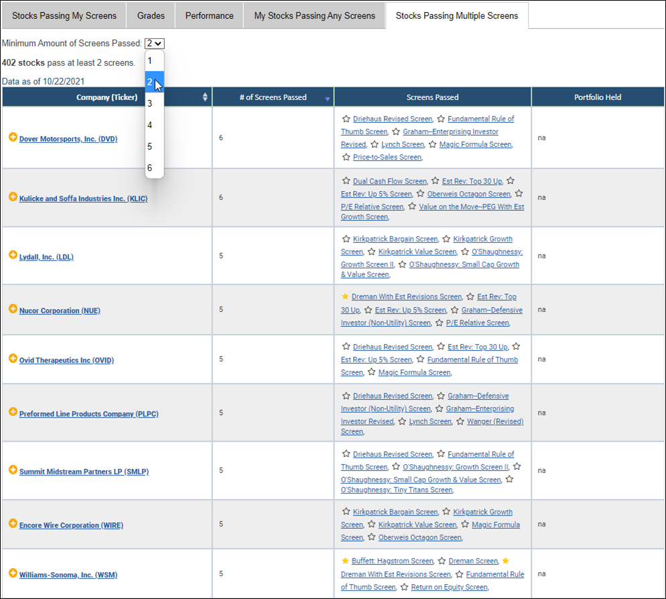Screen dimensions: 666x599
Task: Star P/E Relative Screen in Kulicke row
Action: click(519, 193)
